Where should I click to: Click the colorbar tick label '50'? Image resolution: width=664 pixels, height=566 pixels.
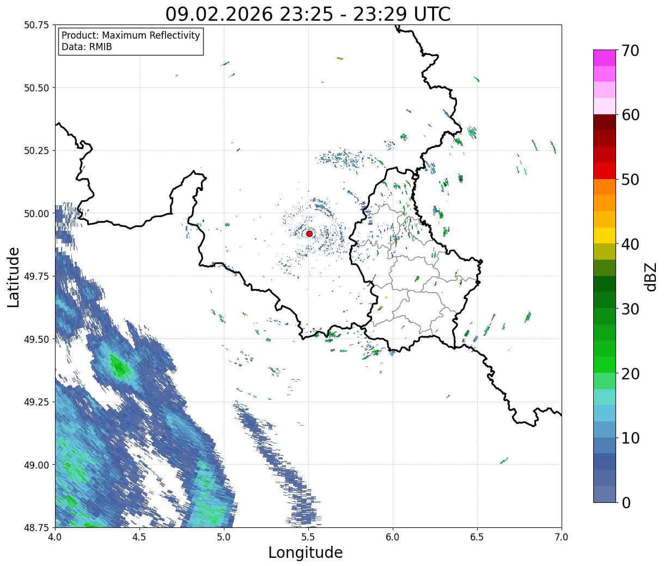coord(630,179)
